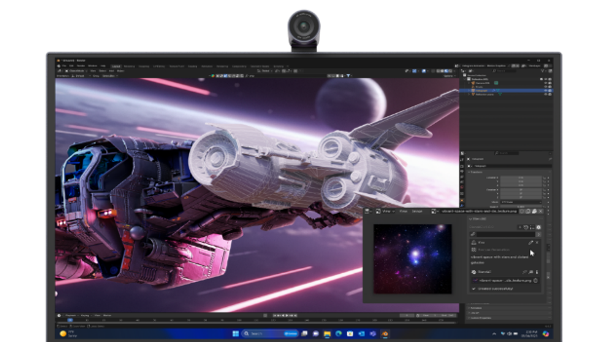The height and width of the screenshot is (342, 608).
Task: Open the volume control in system tray
Action: (x=509, y=334)
